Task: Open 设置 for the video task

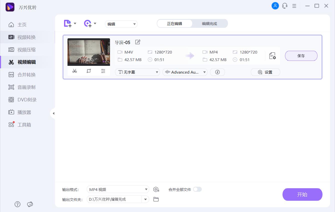Action: [265, 72]
